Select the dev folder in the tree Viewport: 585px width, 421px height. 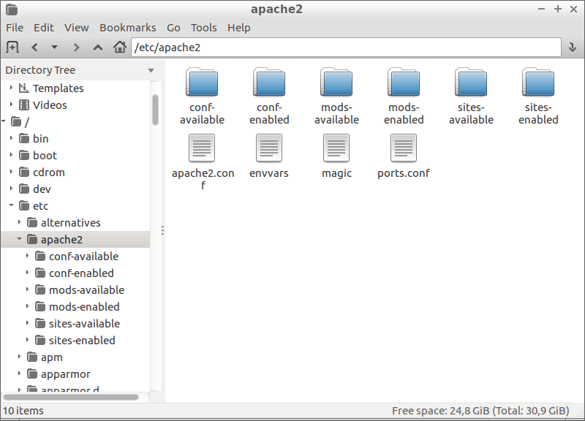point(42,189)
